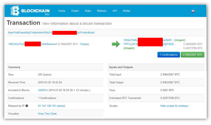Viewport: 211px width, 125px height.
Task: Click Hide scripts & coinbase link
Action: click(174, 106)
